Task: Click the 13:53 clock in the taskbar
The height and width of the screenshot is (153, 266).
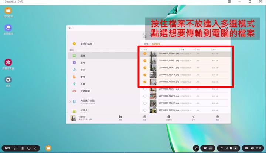Action: [x=258, y=148]
